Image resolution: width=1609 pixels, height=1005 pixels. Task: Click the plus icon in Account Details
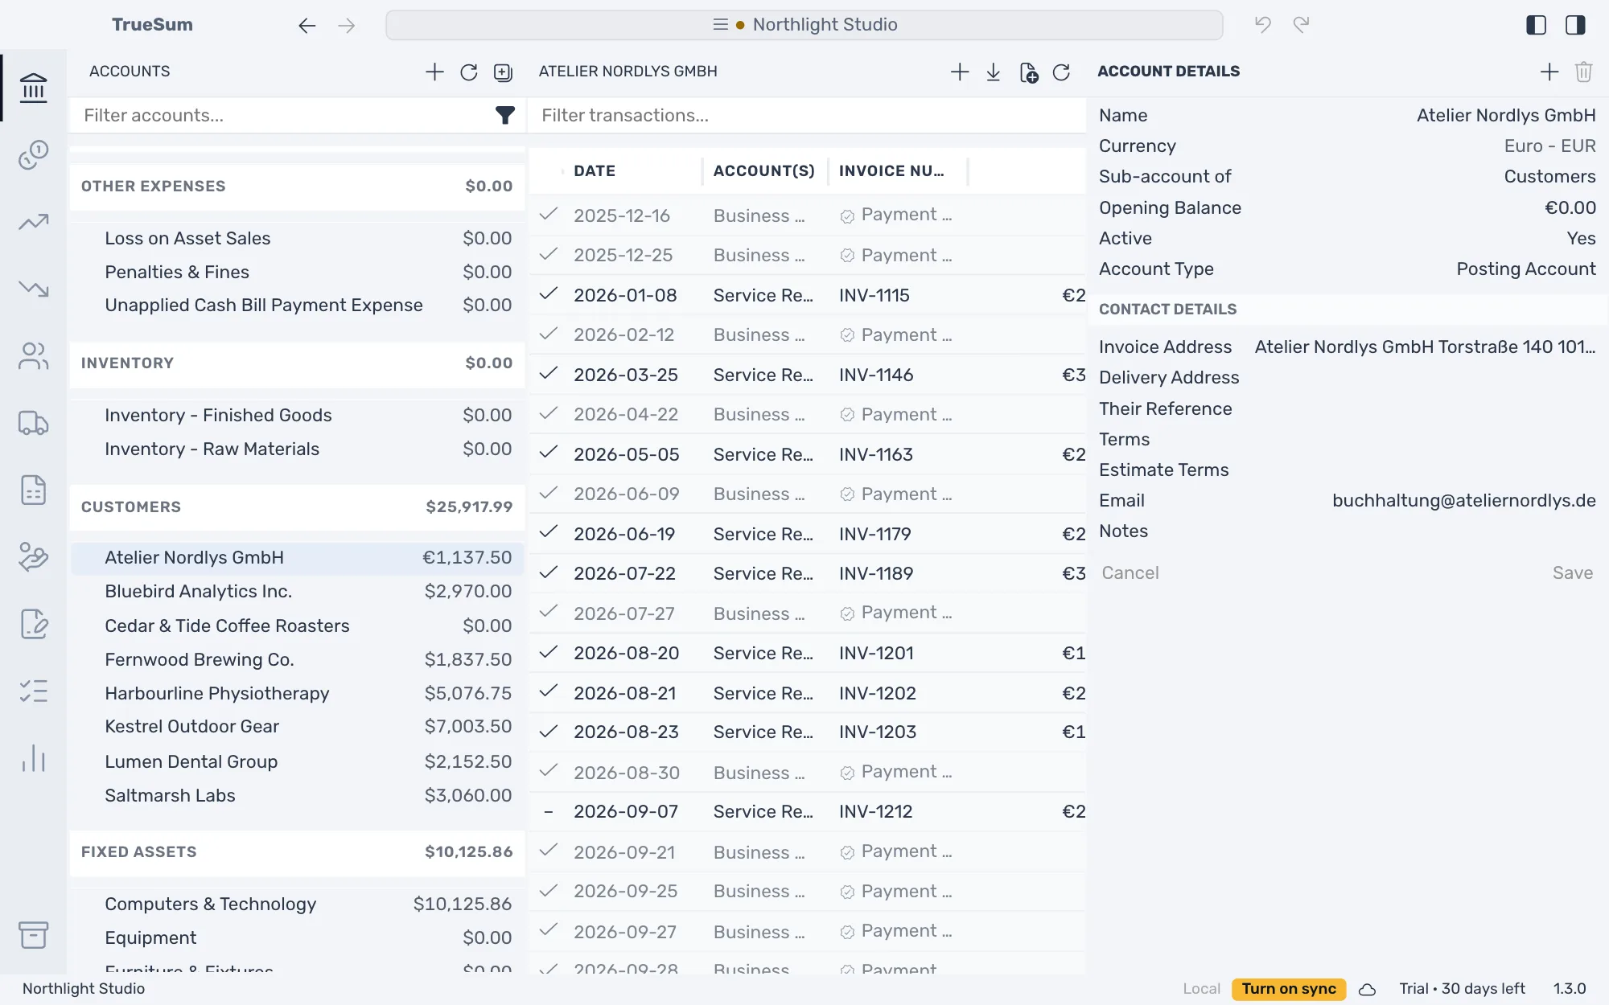coord(1549,72)
